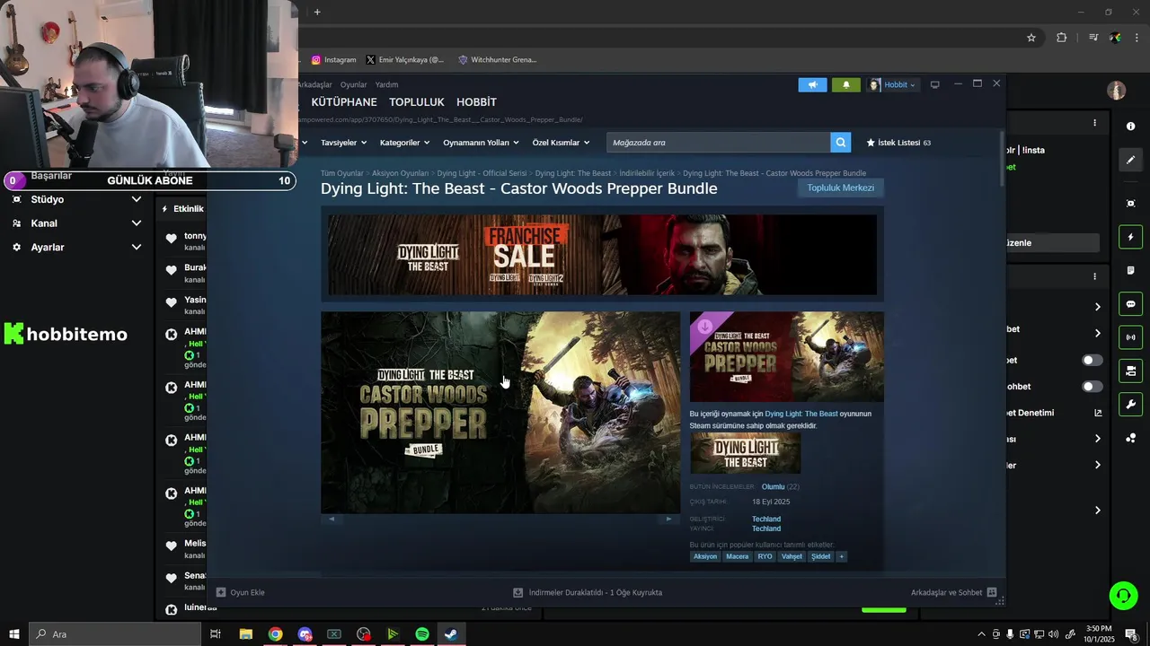Click the broadcast signal icon in Kick sidebar
The width and height of the screenshot is (1150, 646).
(1130, 337)
